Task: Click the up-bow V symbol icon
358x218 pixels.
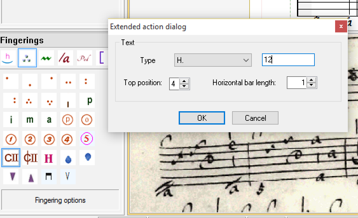Action: (68, 177)
